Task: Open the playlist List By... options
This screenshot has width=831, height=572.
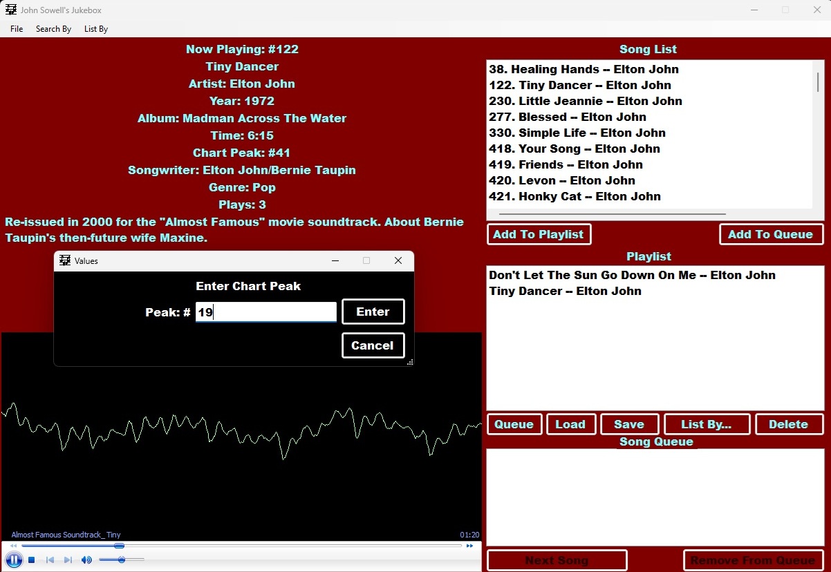Action: point(706,424)
